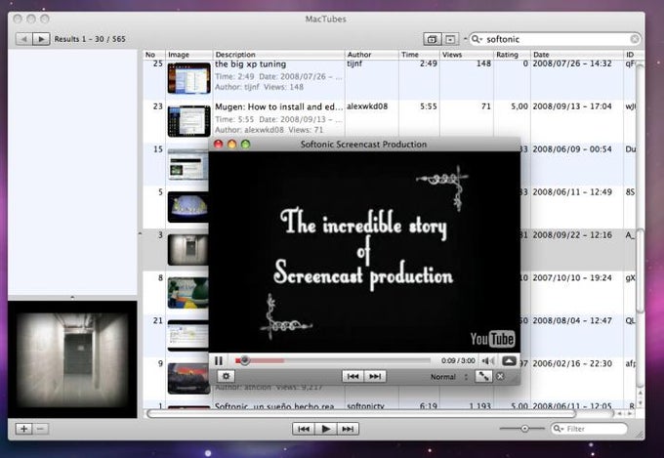664x458 pixels.
Task: Sort results by Date column
Action: click(x=576, y=55)
